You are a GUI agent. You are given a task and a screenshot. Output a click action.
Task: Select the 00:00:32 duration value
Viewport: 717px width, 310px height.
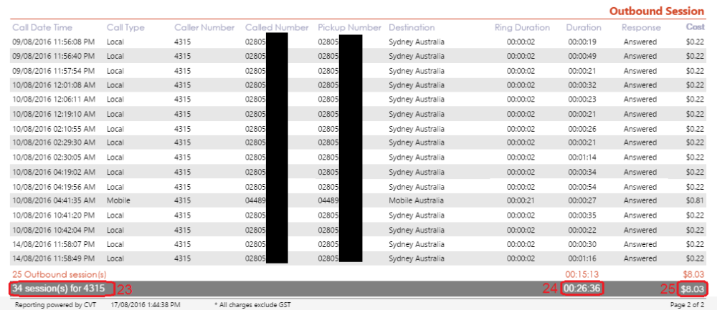[582, 85]
